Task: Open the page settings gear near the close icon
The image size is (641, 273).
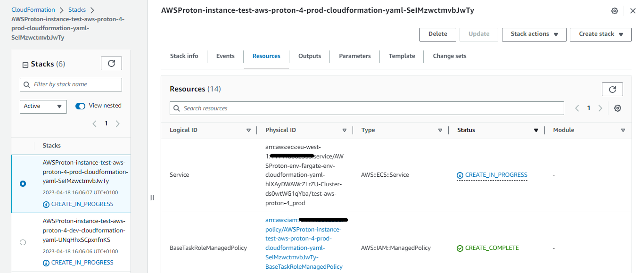Action: click(x=615, y=10)
